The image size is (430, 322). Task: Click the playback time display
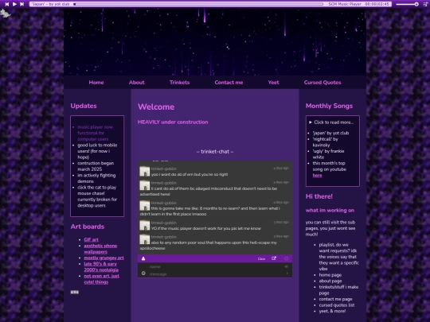(377, 4)
